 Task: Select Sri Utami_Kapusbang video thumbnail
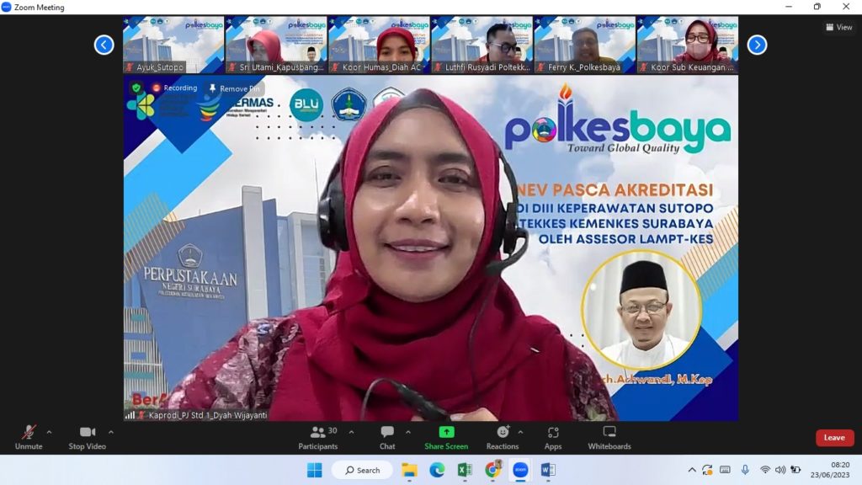click(x=276, y=45)
